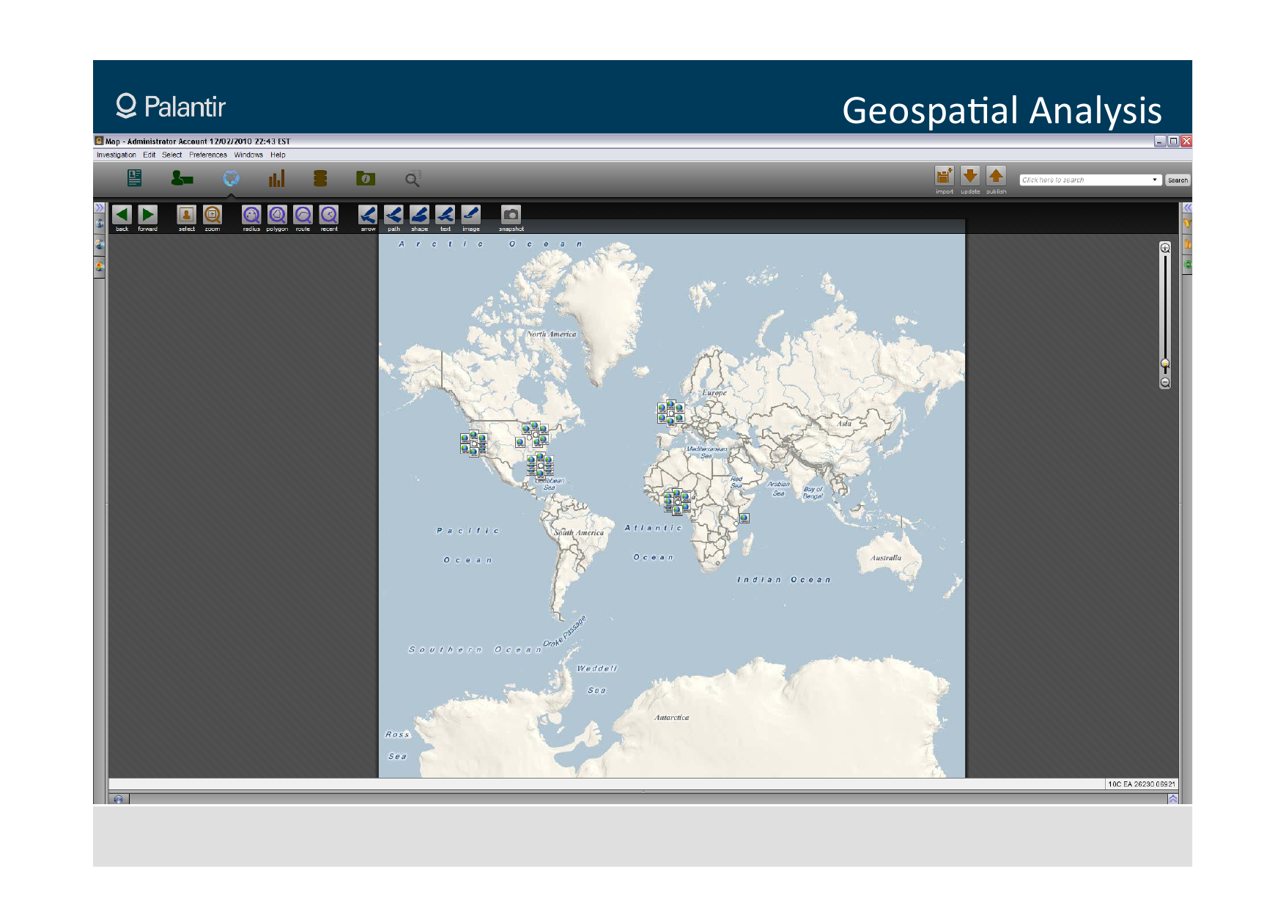Select the image annotation tool
The image size is (1286, 909).
[470, 215]
